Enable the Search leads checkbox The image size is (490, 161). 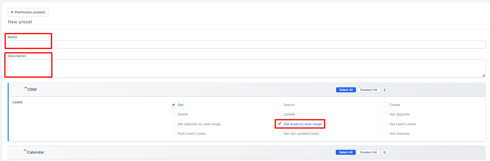(x=279, y=105)
